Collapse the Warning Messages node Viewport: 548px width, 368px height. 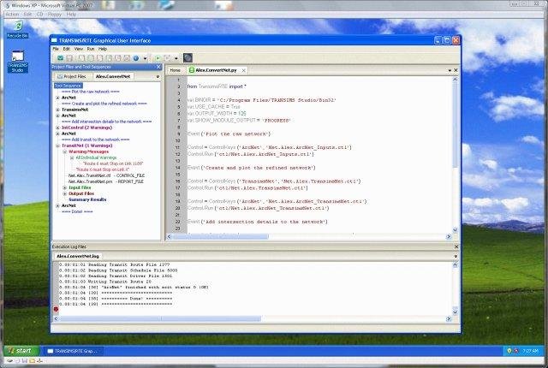point(65,151)
